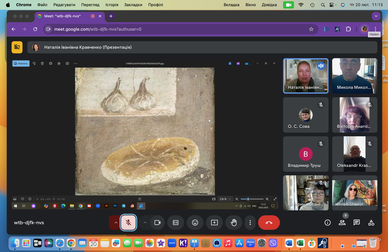The width and height of the screenshot is (388, 252).
Task: Click the favorite heart icon in photo viewer
Action: [x=22, y=199]
